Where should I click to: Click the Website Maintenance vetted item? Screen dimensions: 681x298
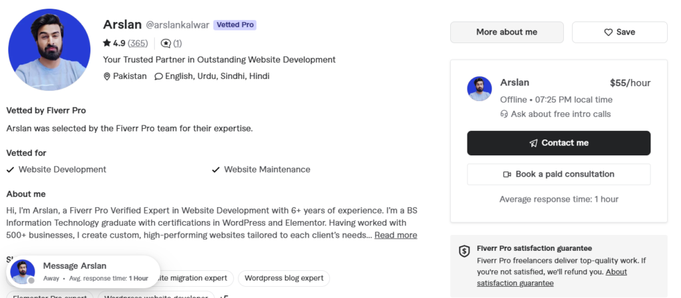pyautogui.click(x=267, y=169)
